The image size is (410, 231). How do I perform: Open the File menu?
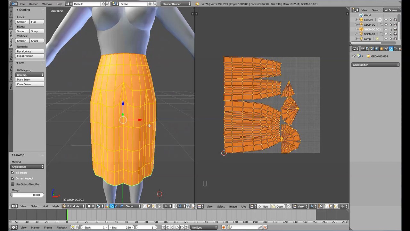[22, 4]
